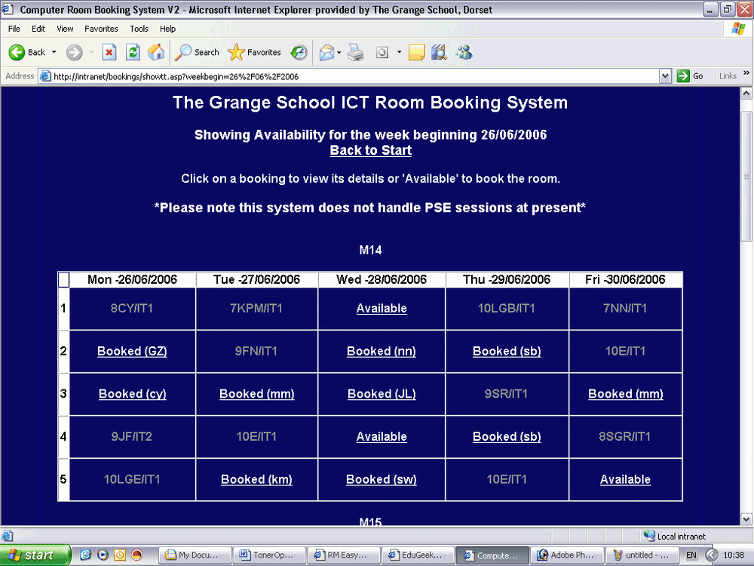754x566 pixels.
Task: Click the vertical scrollbar up arrow
Action: pos(746,94)
